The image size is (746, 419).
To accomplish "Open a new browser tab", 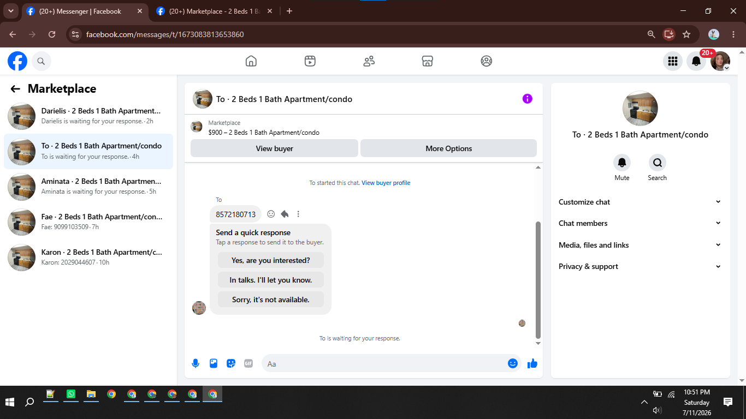I will [x=289, y=11].
